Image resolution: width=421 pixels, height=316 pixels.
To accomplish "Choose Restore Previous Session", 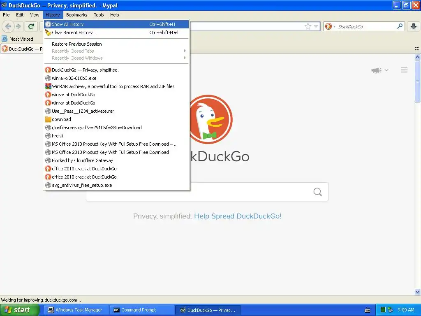I will click(116, 44).
